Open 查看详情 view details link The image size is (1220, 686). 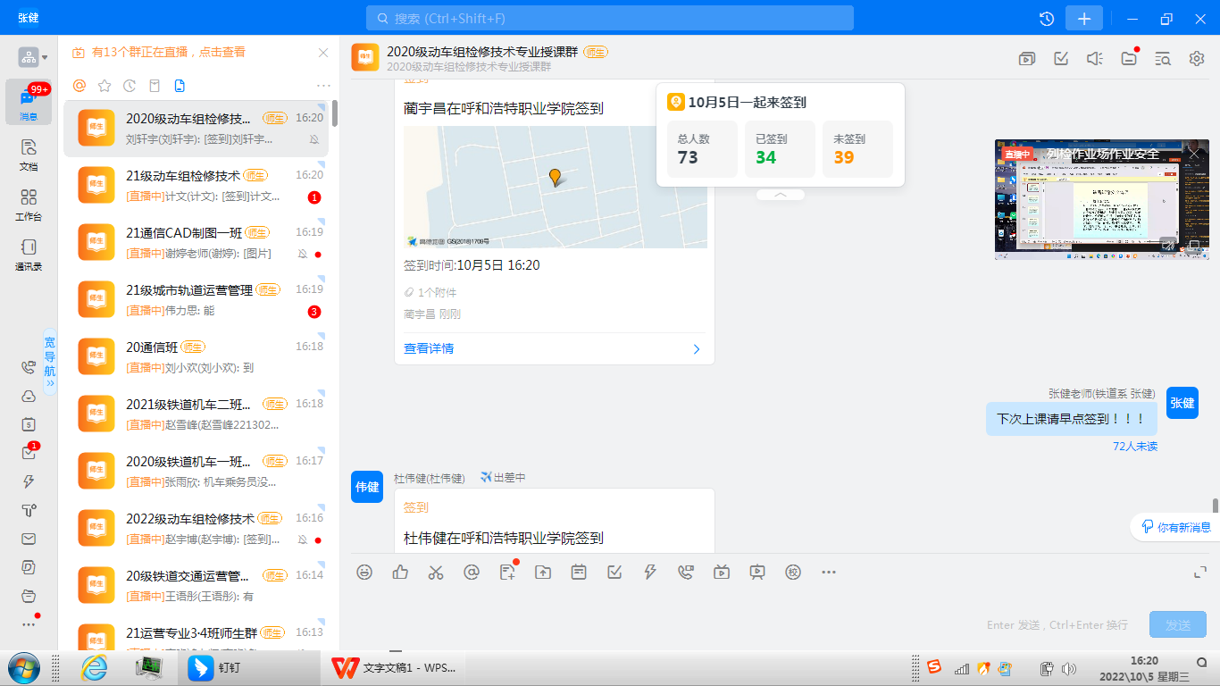429,348
